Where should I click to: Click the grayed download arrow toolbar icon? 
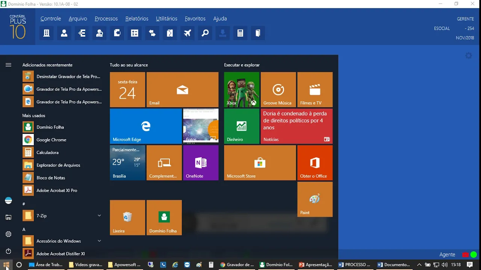click(223, 33)
